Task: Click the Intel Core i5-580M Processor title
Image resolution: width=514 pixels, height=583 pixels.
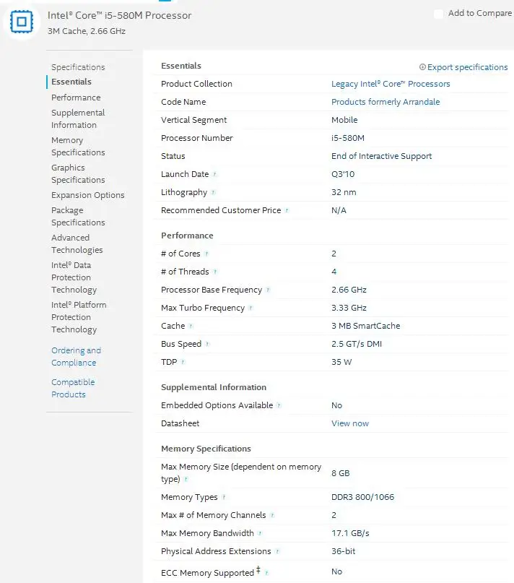Action: click(119, 16)
